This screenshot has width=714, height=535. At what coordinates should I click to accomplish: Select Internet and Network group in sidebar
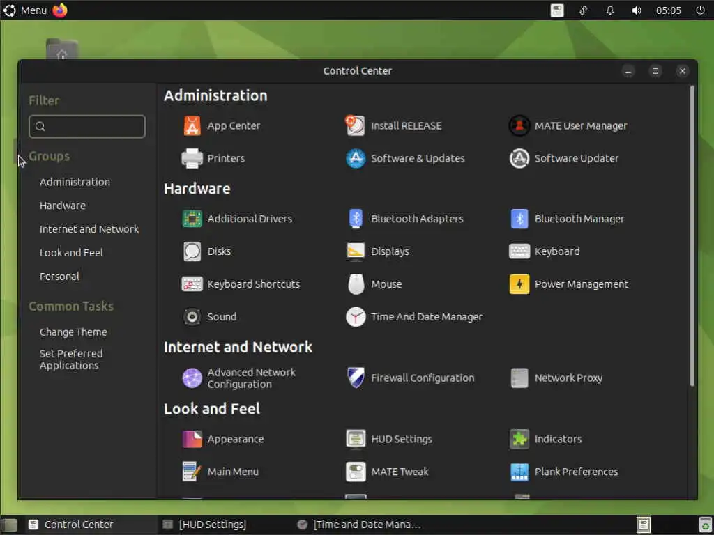pyautogui.click(x=89, y=229)
